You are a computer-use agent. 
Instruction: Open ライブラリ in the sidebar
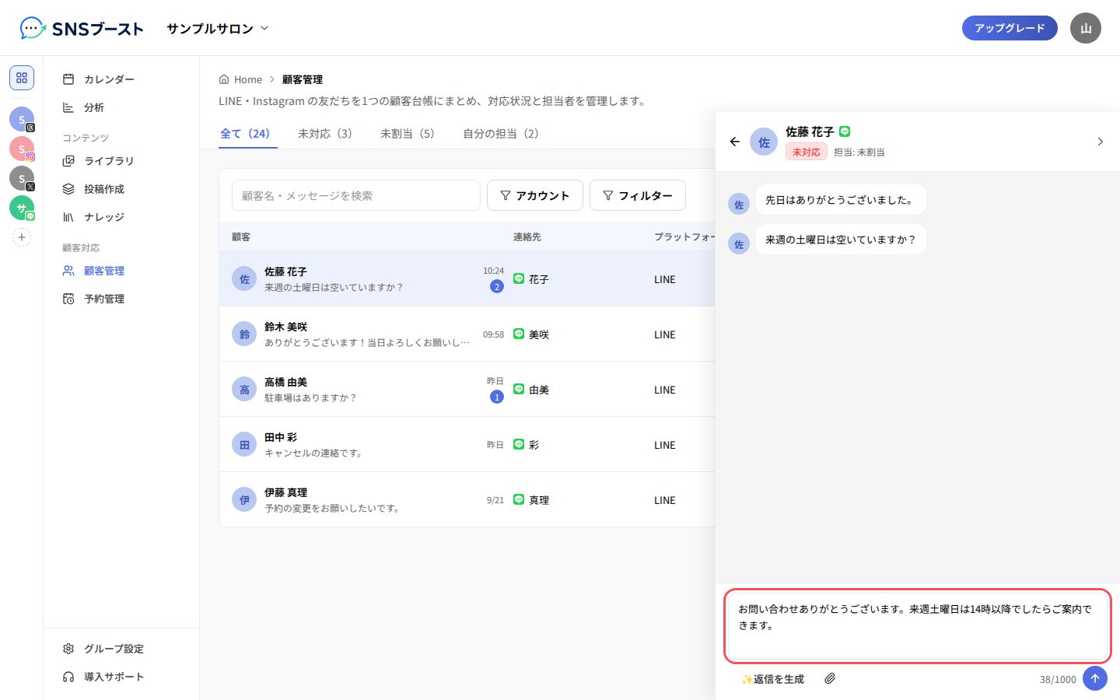pos(121,161)
